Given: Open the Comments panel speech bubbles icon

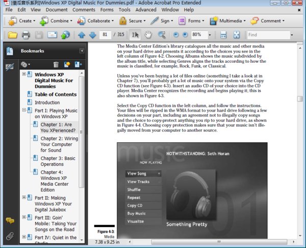Looking at the screenshot, I should coord(10,220).
